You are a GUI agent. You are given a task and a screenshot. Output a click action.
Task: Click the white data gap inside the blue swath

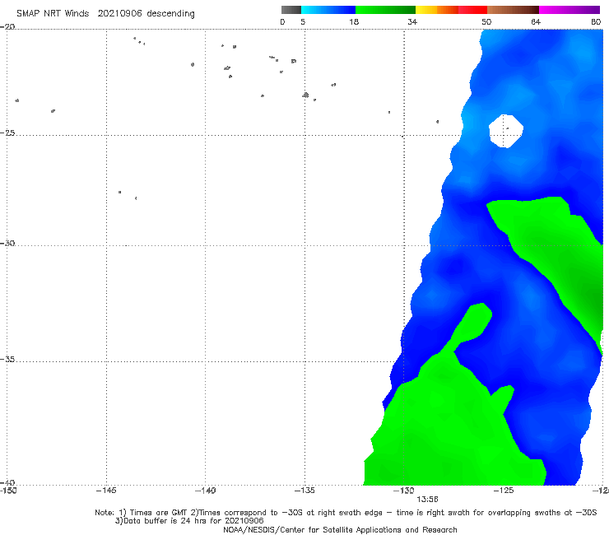click(505, 131)
